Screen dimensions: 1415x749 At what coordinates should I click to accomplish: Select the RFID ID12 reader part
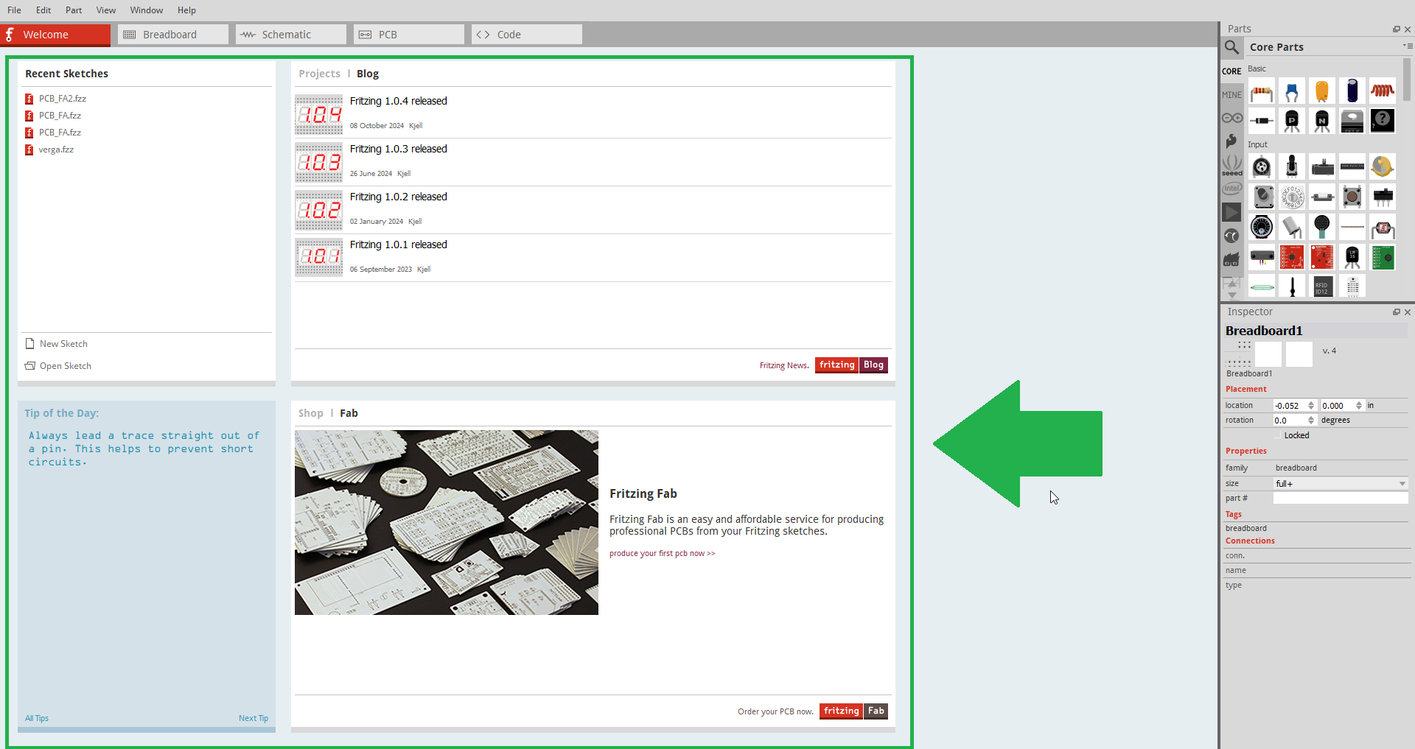(x=1322, y=286)
